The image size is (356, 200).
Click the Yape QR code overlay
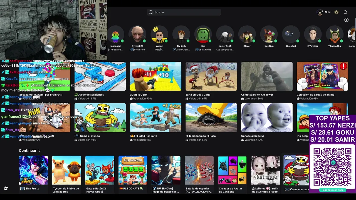(x=332, y=167)
